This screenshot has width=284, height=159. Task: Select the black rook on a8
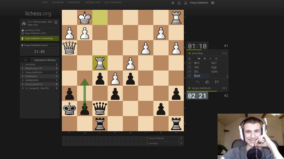pos(176,124)
